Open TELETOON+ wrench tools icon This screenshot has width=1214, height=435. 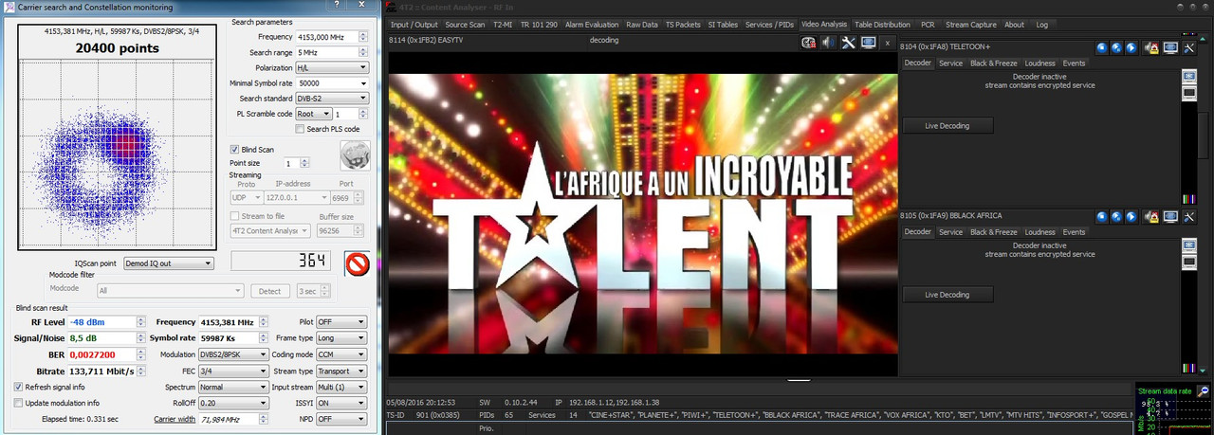pos(1189,46)
